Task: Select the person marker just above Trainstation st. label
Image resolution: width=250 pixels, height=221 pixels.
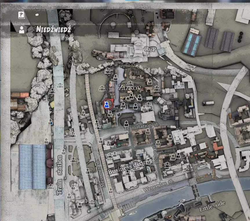Action: 126,124
